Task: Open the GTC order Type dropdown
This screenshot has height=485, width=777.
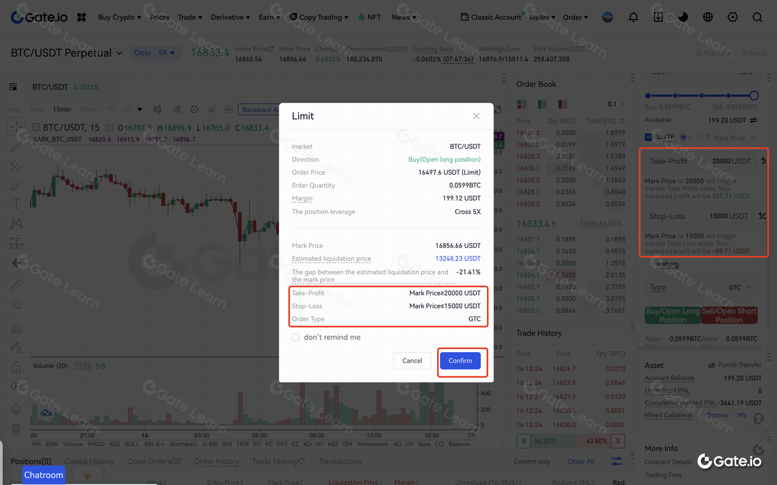Action: pyautogui.click(x=739, y=287)
